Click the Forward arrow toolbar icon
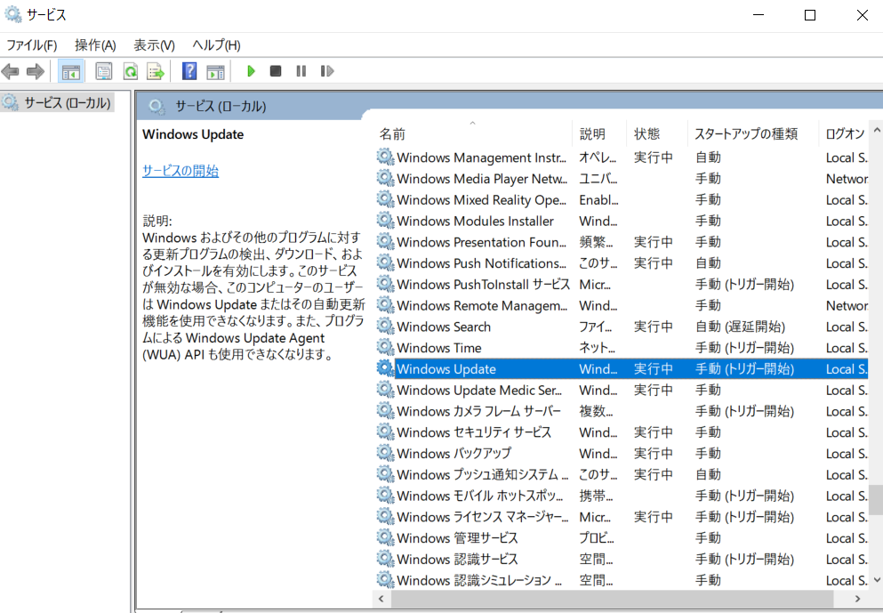Screen dimensions: 883x613 coord(36,71)
